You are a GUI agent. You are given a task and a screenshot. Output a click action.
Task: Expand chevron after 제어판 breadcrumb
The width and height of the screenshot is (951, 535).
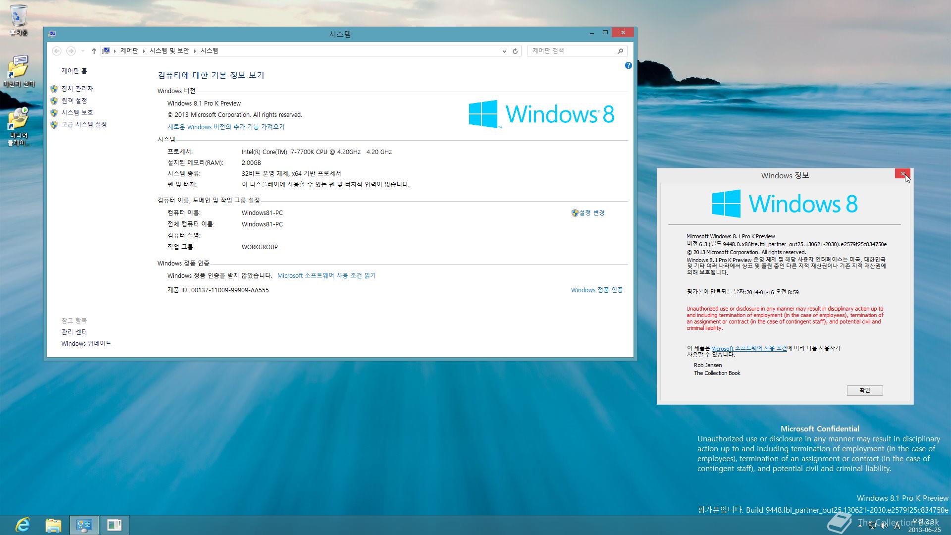[144, 51]
